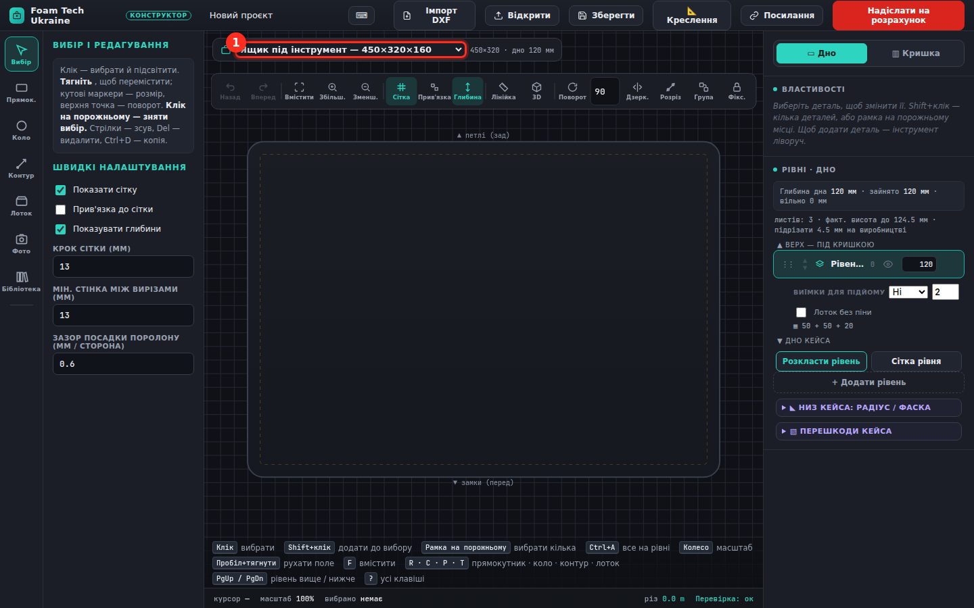
Task: Toggle Прив'язка snapping in toolbar
Action: tap(434, 91)
